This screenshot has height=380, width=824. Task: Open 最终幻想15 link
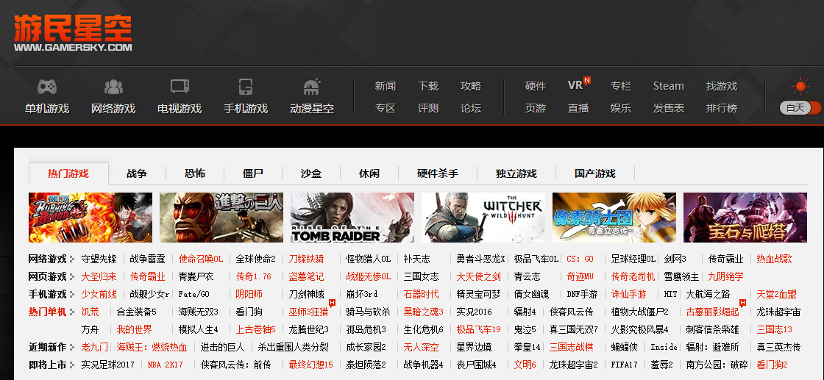pyautogui.click(x=311, y=365)
